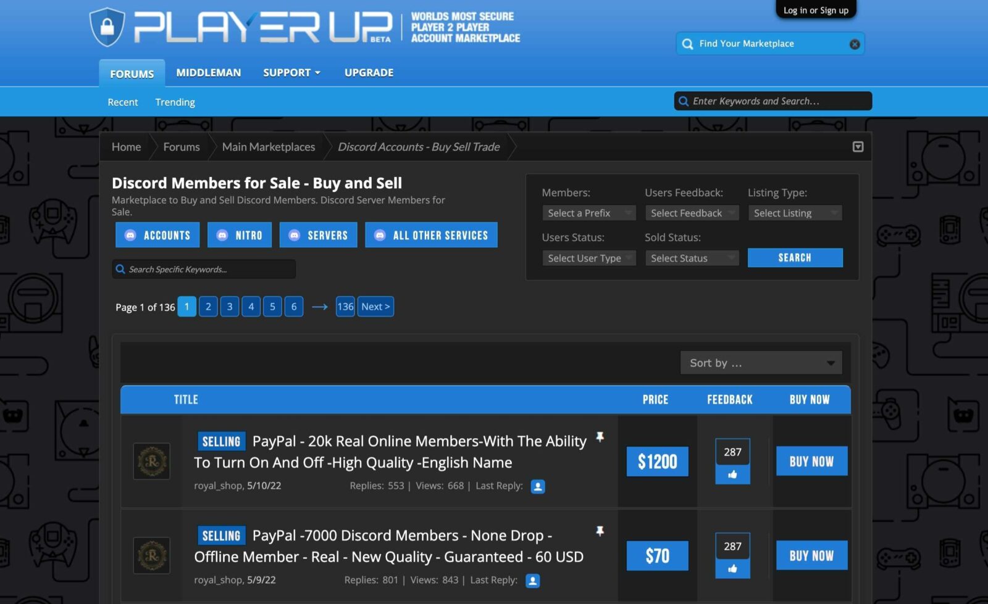The width and height of the screenshot is (988, 604).
Task: Open last reply user icon, 20k listing
Action: [x=538, y=486]
